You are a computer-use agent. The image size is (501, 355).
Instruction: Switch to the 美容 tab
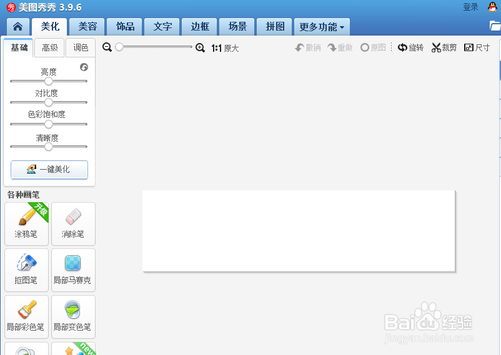tap(87, 26)
